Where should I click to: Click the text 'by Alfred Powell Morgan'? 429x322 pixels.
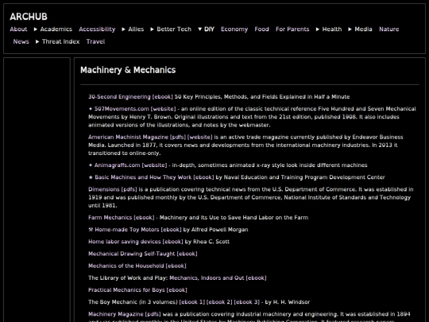pyautogui.click(x=216, y=230)
